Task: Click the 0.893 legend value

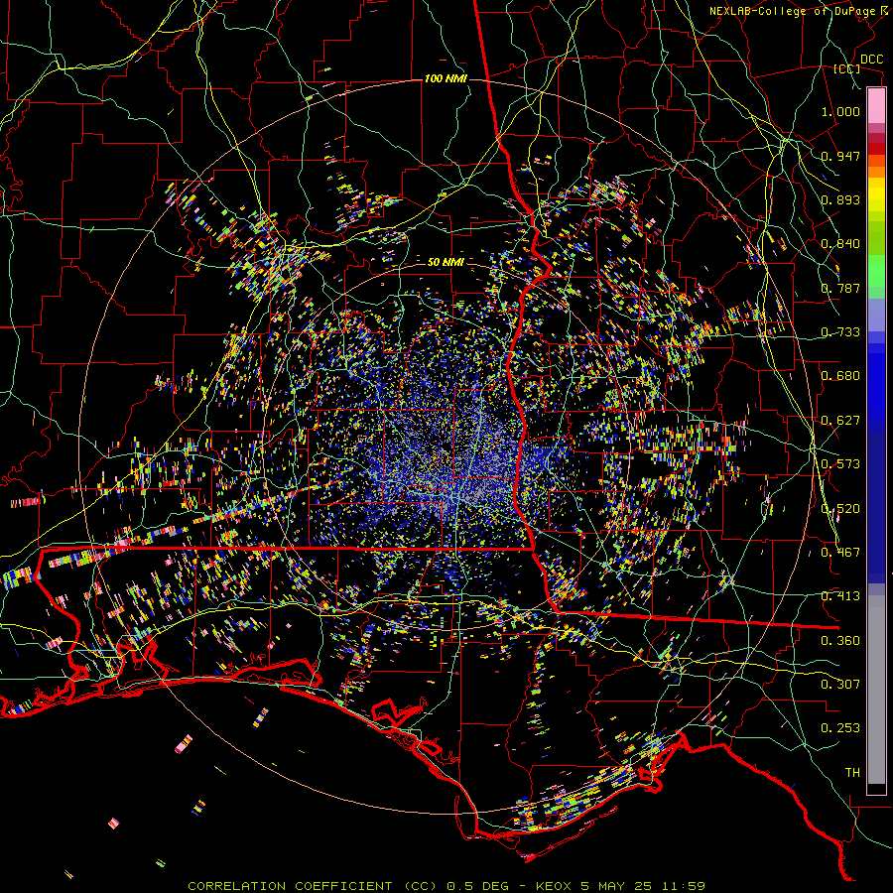Action: (x=840, y=199)
